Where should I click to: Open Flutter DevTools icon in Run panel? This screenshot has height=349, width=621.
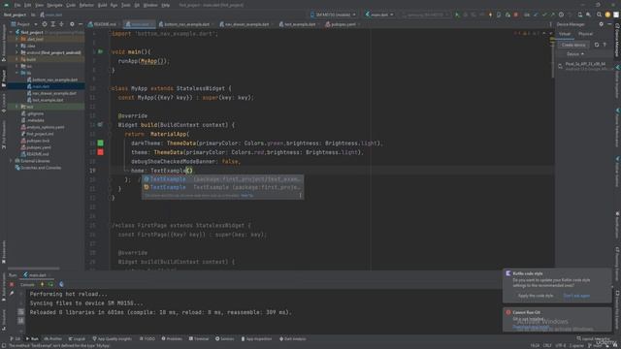pos(61,284)
